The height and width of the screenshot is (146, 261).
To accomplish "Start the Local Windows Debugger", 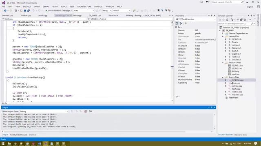I will [58, 11].
